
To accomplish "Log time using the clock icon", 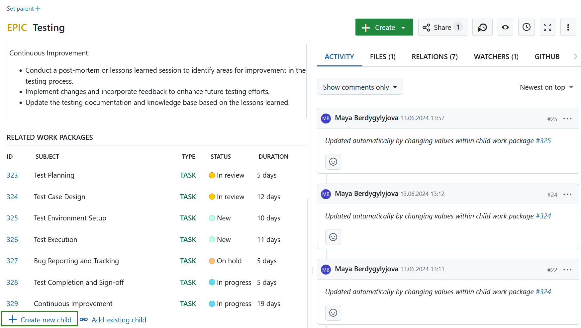I will [x=526, y=27].
